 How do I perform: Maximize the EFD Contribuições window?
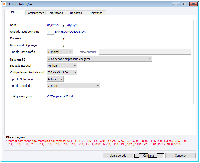(x=185, y=4)
